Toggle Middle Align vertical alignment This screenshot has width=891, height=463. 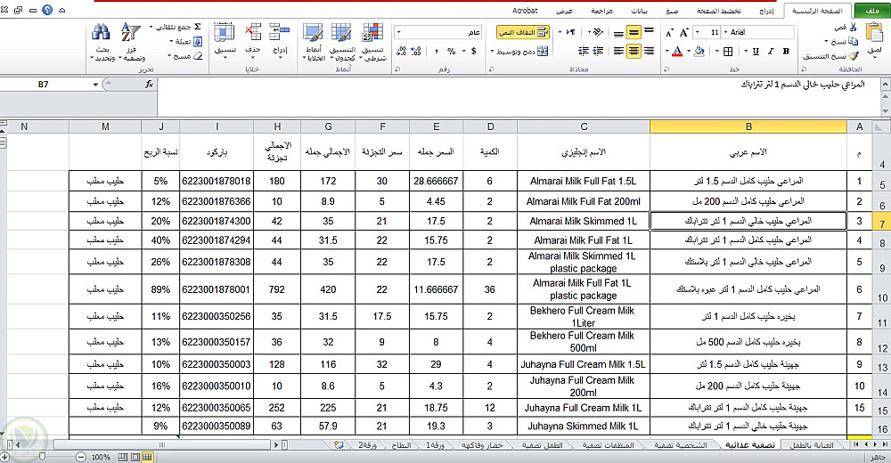point(633,32)
